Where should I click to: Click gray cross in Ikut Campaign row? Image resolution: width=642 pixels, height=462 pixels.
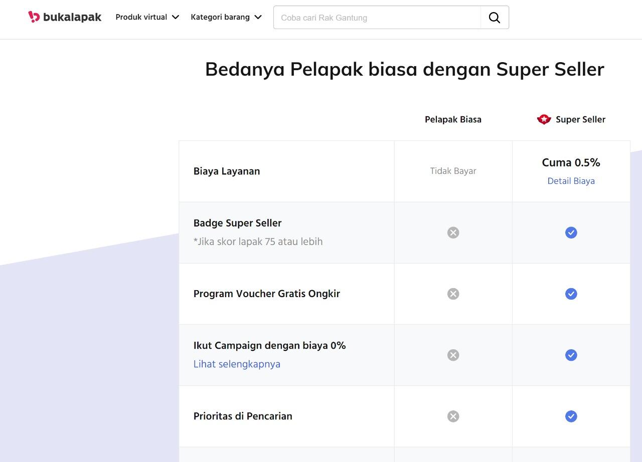tap(453, 355)
